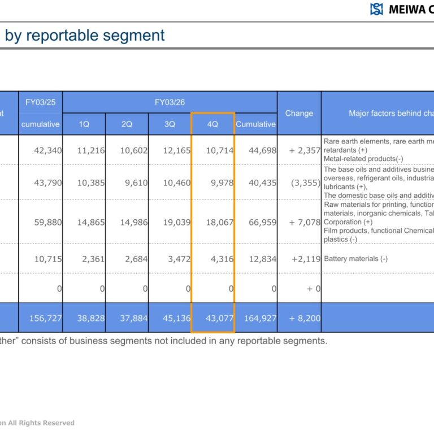Select the change value +2,119
The image size is (434, 434).
tap(306, 259)
